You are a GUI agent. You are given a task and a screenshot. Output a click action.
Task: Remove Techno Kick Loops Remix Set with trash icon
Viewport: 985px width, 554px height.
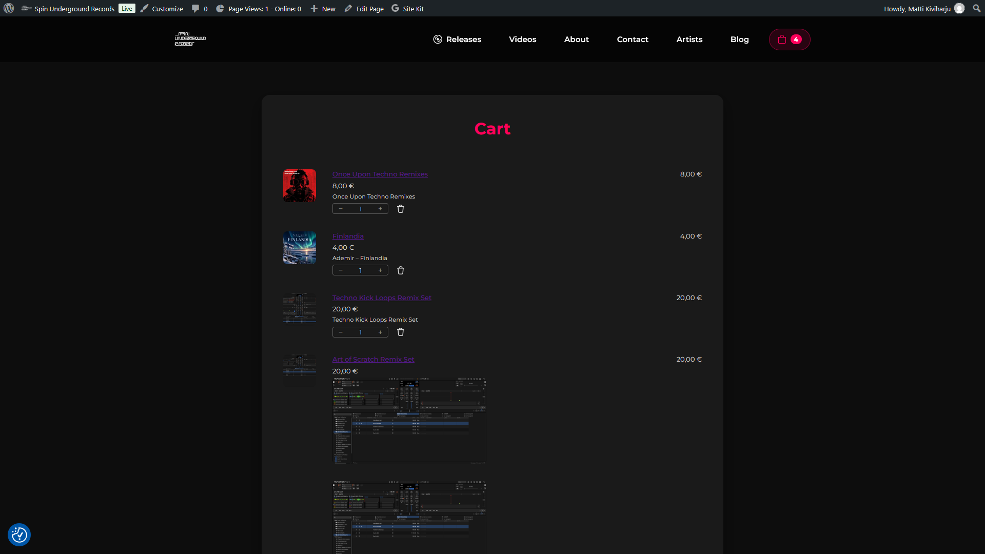coord(401,332)
